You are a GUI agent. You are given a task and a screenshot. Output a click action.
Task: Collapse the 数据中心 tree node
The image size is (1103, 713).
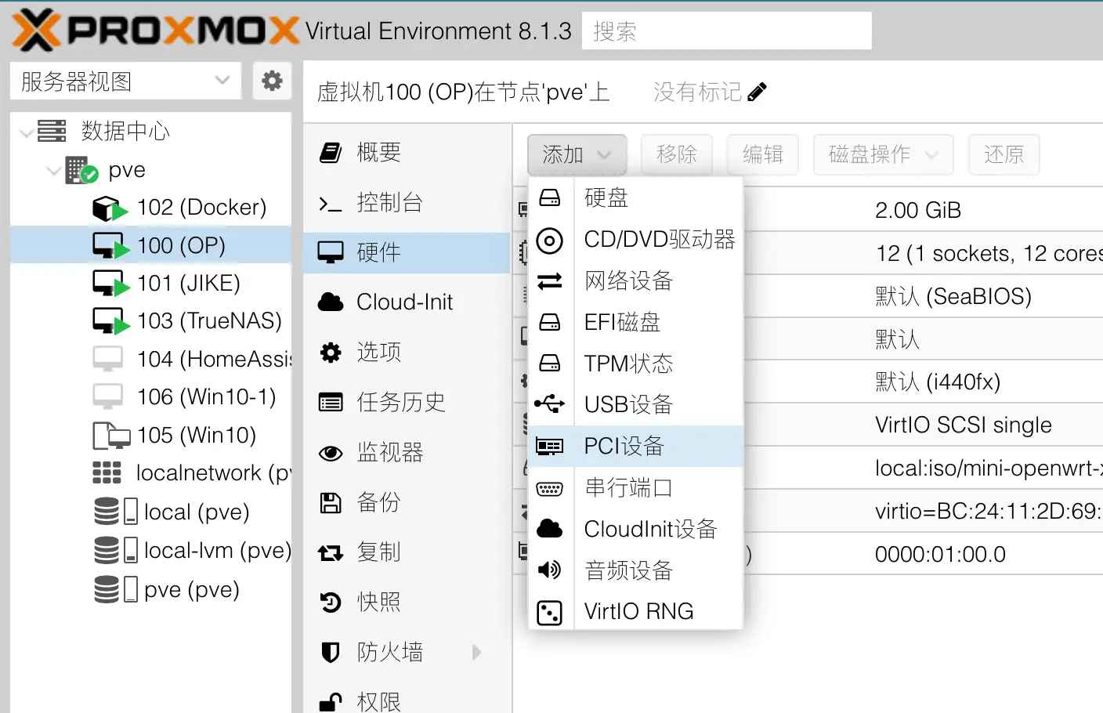click(x=27, y=132)
